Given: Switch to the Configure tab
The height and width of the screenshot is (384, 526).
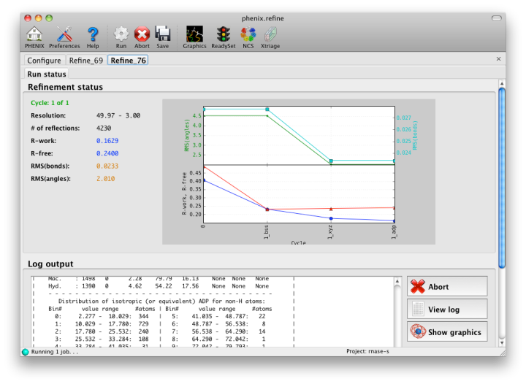Looking at the screenshot, I should tap(44, 60).
